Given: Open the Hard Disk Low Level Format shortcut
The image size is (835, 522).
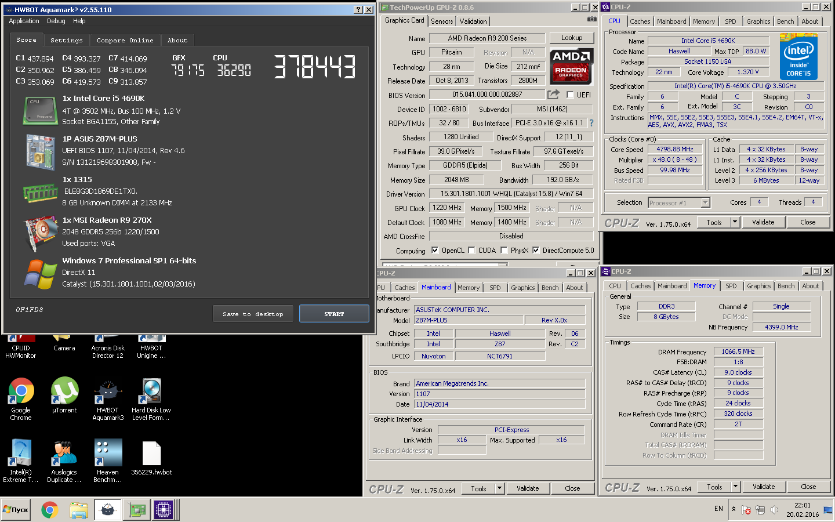Looking at the screenshot, I should click(x=151, y=399).
